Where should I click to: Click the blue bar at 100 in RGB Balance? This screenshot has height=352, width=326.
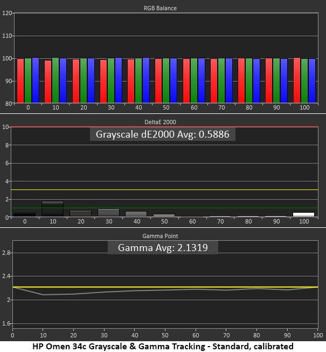coord(312,81)
